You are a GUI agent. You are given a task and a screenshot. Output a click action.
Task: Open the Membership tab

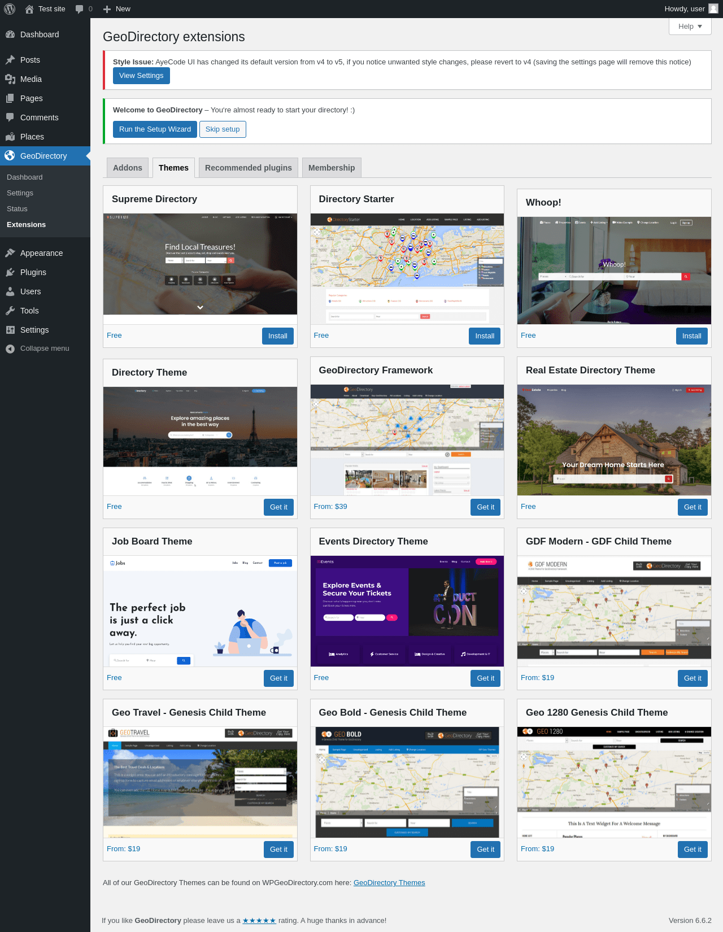tap(332, 168)
